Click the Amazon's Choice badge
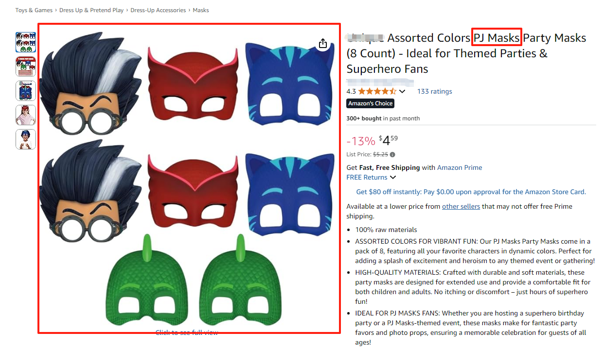Screen dimensions: 604x348 coord(370,103)
